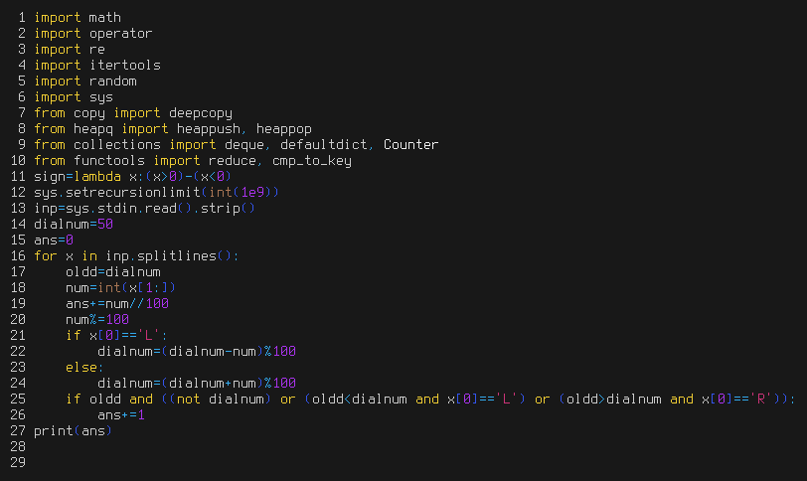Click 'import math' on line 1

click(x=78, y=18)
